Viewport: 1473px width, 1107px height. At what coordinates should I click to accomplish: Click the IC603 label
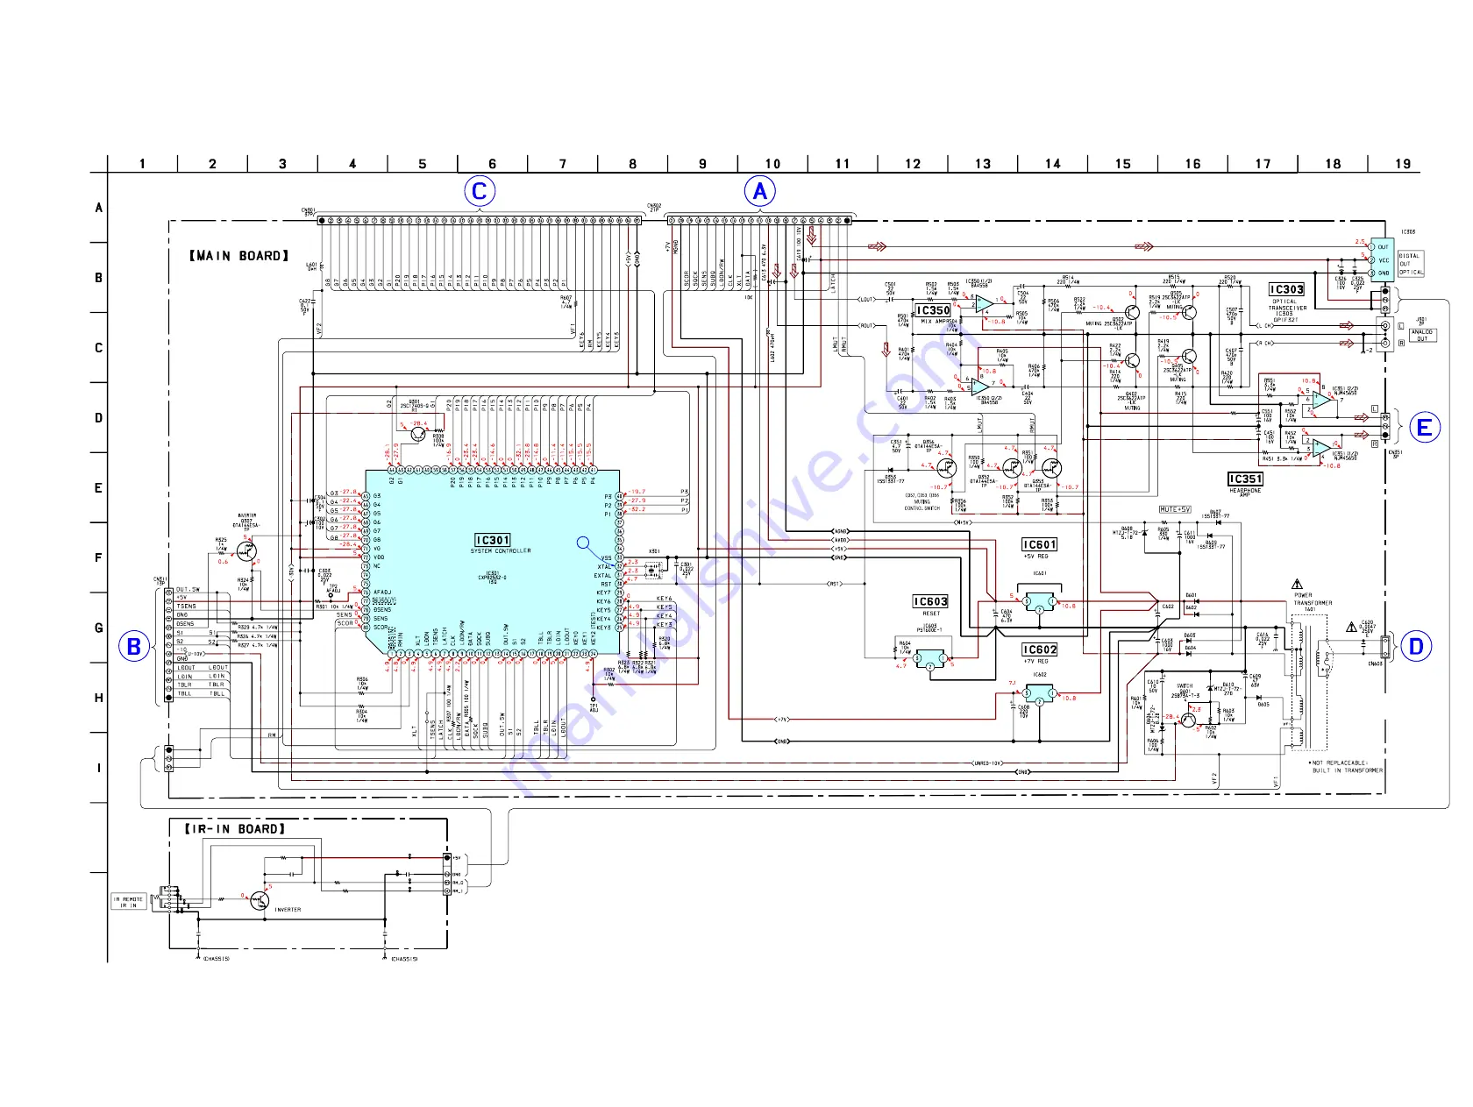930,601
